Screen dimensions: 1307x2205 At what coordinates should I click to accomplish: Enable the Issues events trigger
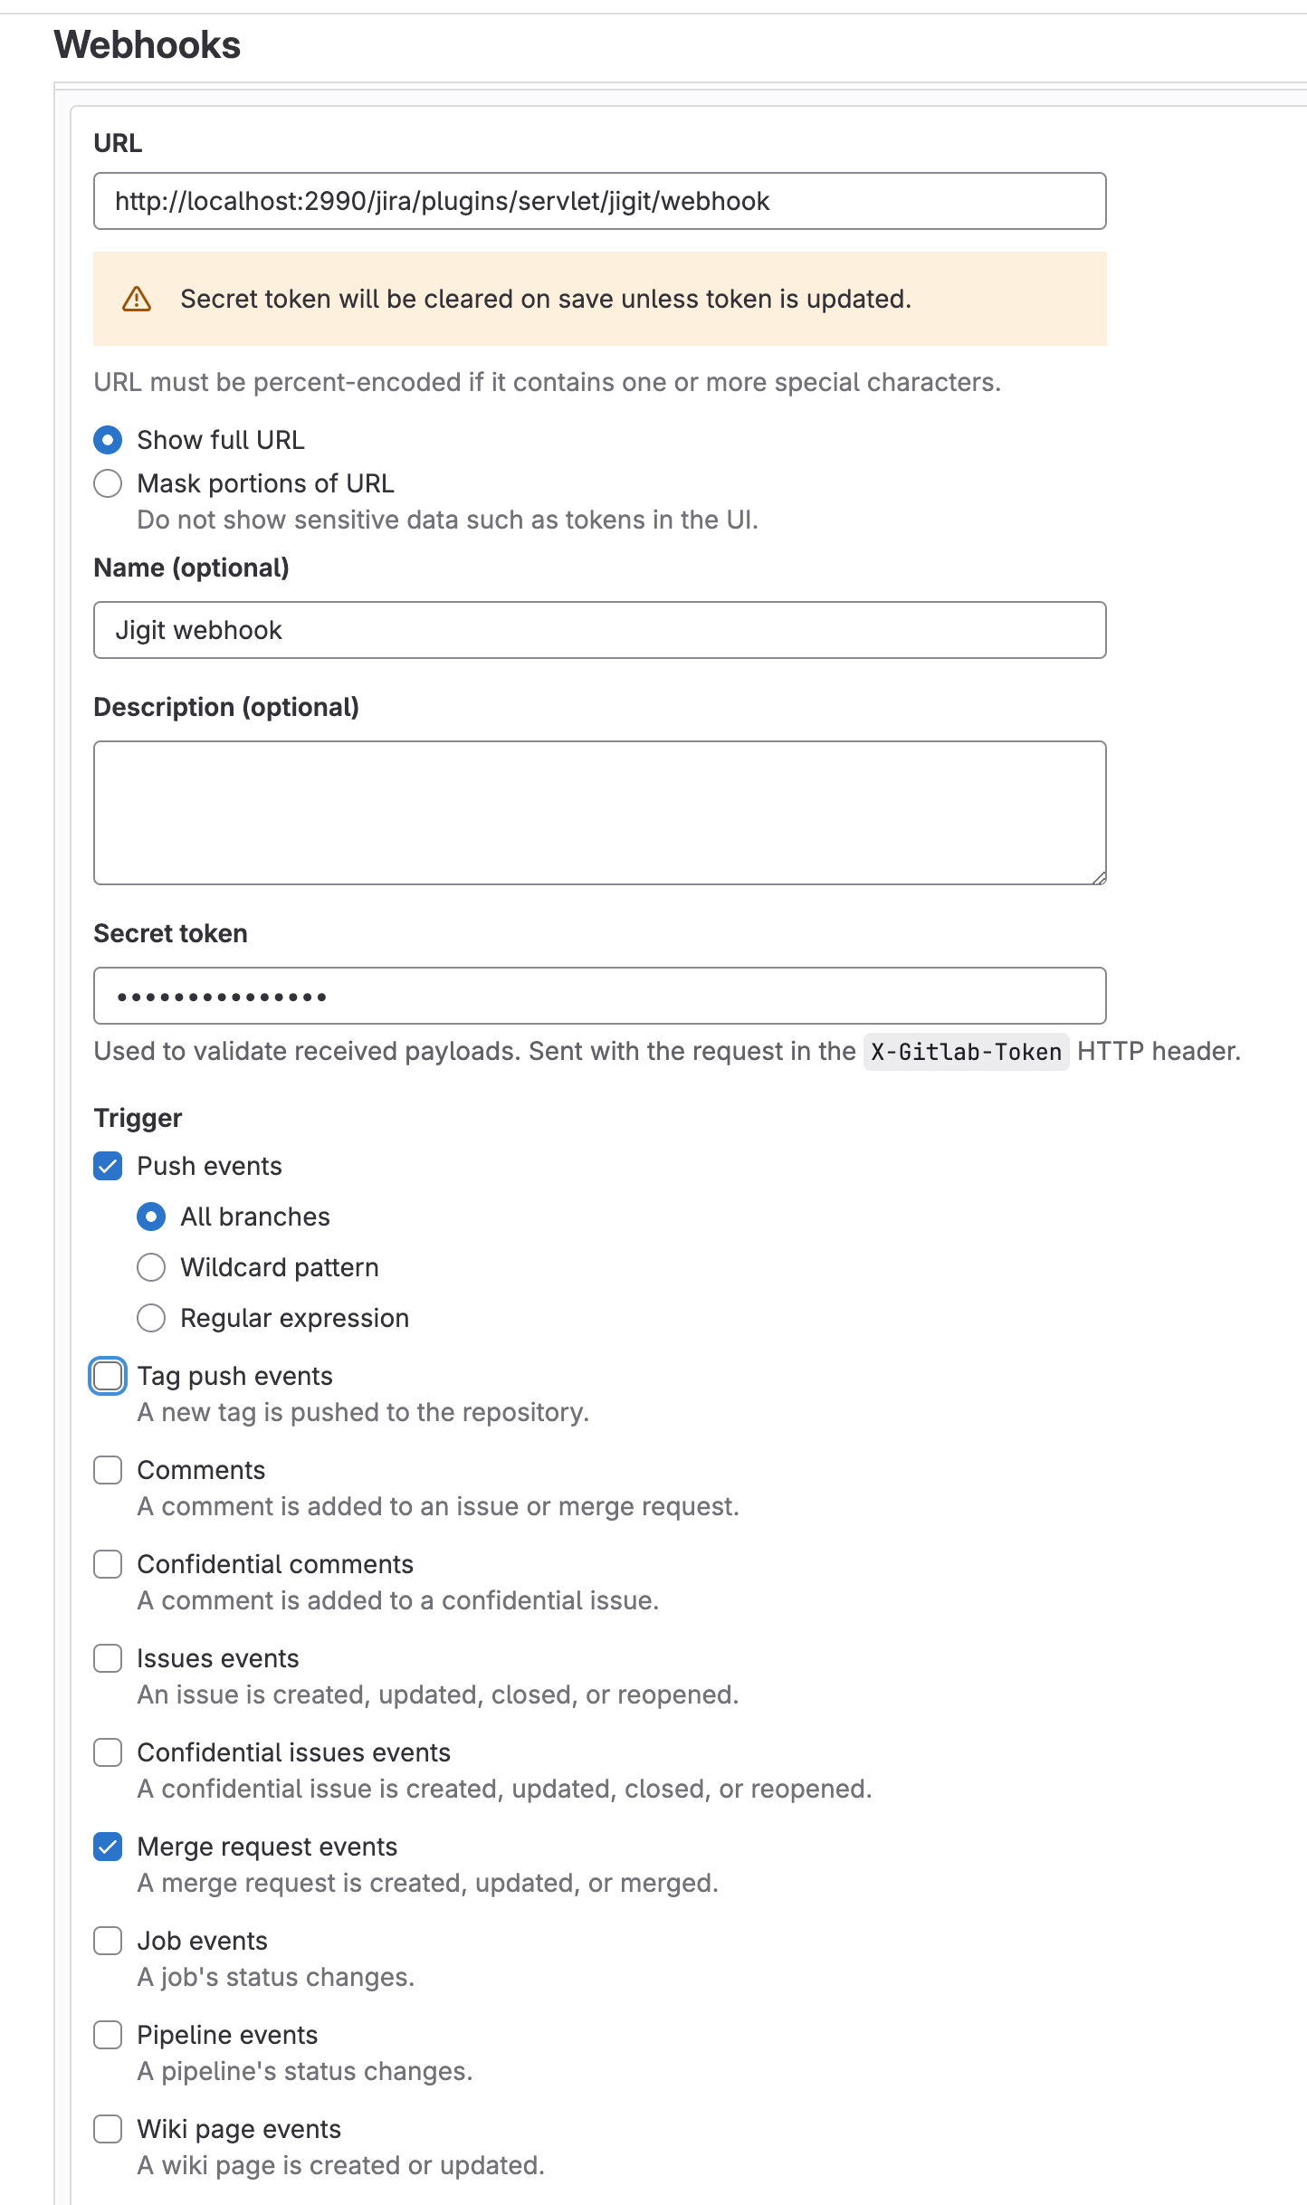click(x=108, y=1658)
